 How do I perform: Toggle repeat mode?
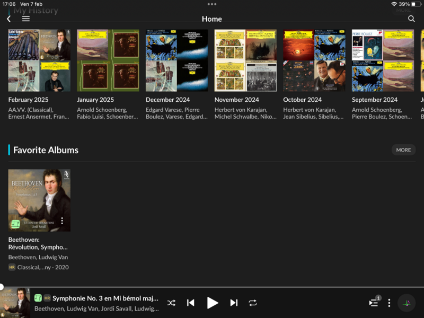coord(253,303)
